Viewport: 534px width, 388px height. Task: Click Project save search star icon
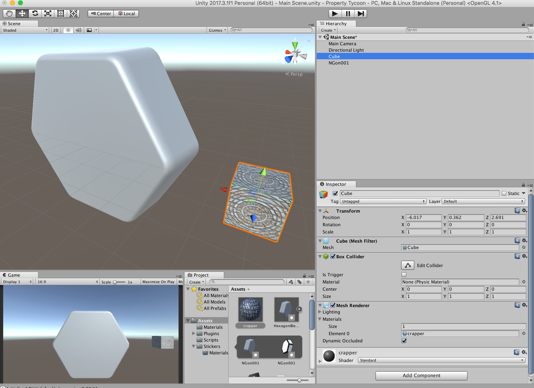coord(308,282)
